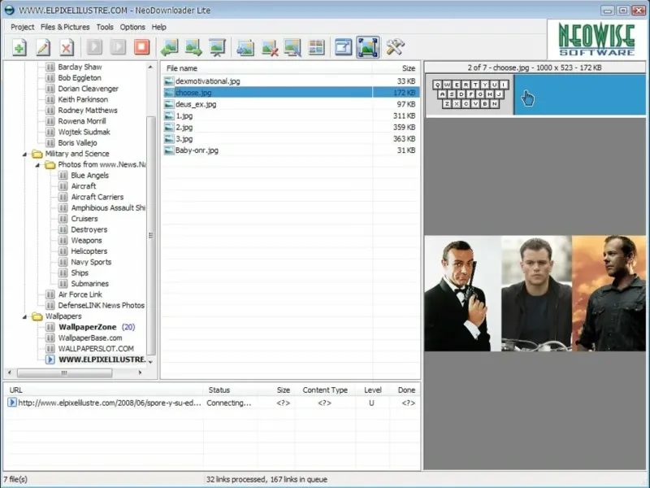Open settings via hammer and wrench icon
This screenshot has height=488, width=650.
click(395, 47)
